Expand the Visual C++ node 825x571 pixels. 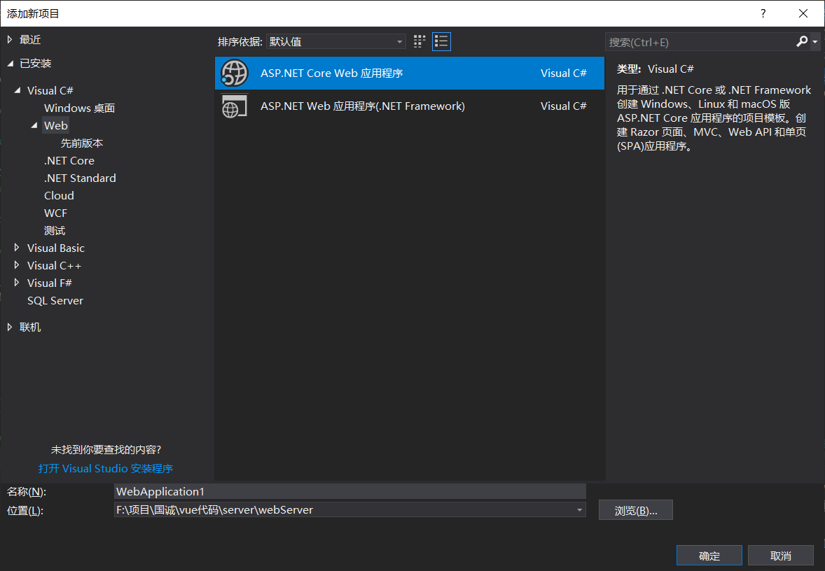(17, 265)
